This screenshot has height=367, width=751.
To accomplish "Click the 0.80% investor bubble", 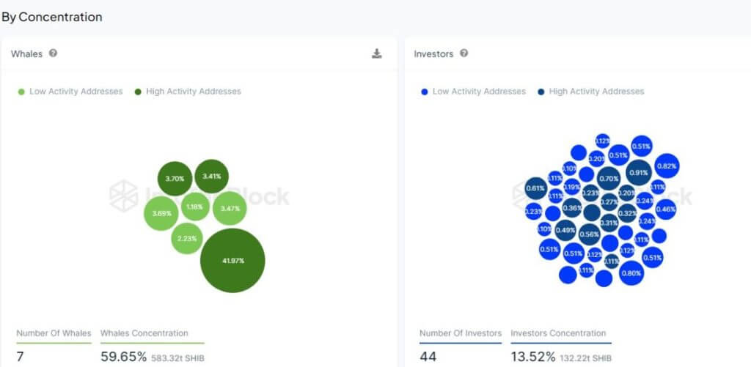I will coord(631,273).
